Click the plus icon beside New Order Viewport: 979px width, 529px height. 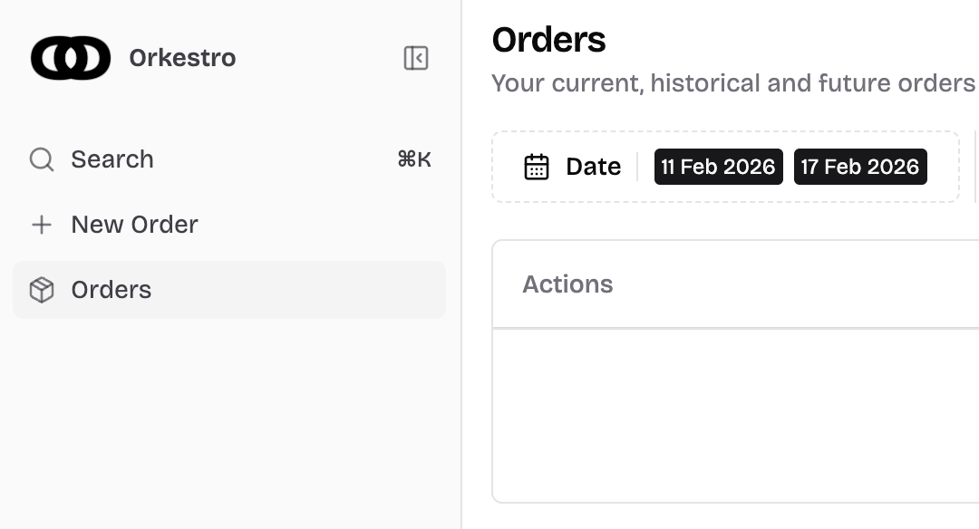tap(42, 225)
